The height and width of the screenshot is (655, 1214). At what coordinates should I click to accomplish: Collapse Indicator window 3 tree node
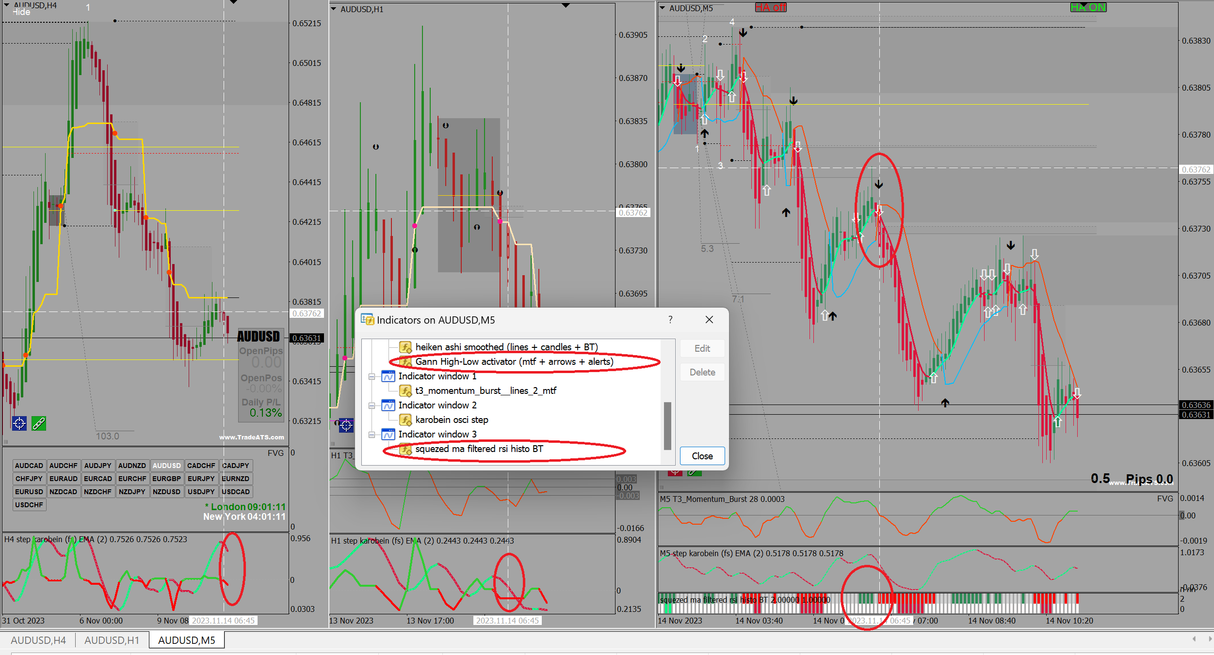372,435
